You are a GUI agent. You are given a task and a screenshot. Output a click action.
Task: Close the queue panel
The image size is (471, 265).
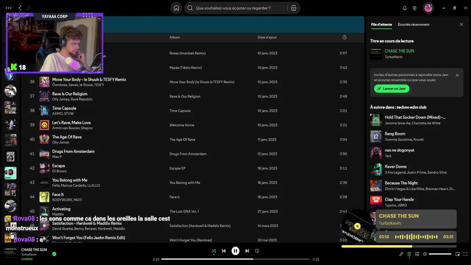pyautogui.click(x=461, y=24)
